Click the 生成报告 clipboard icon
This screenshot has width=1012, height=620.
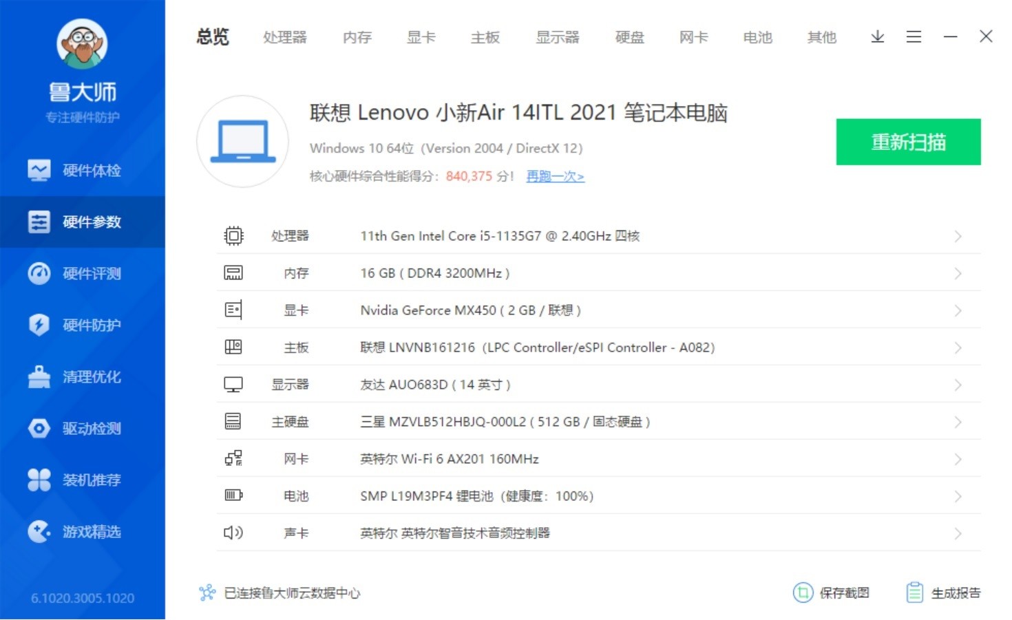coord(915,592)
